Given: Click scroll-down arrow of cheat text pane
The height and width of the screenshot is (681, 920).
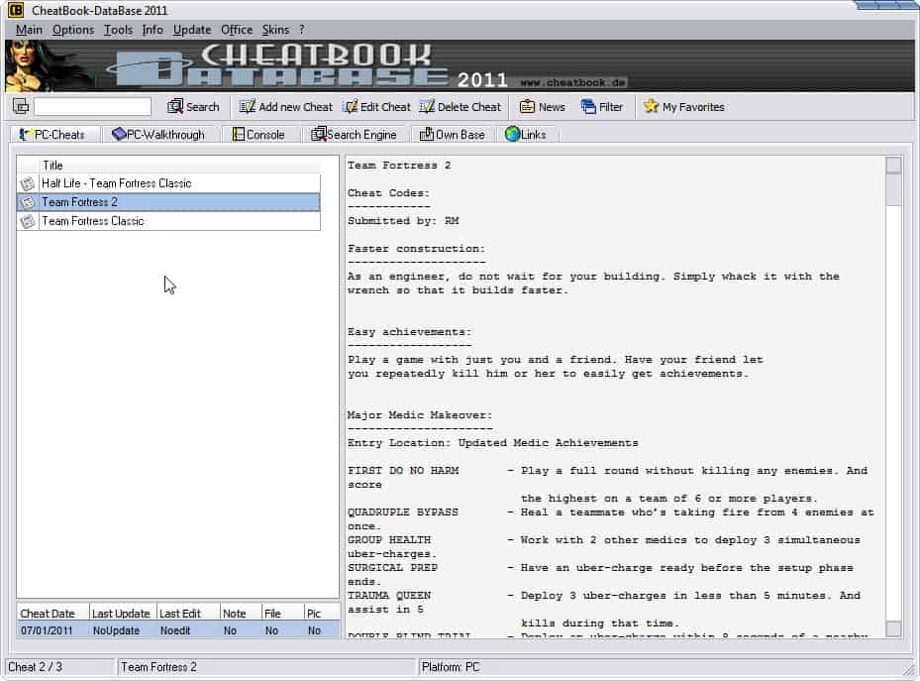Looking at the screenshot, I should click(x=893, y=628).
